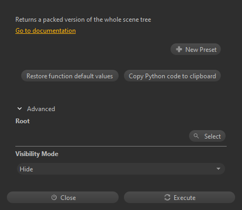The width and height of the screenshot is (242, 210).
Task: Close the function dialog
Action: pos(62,197)
